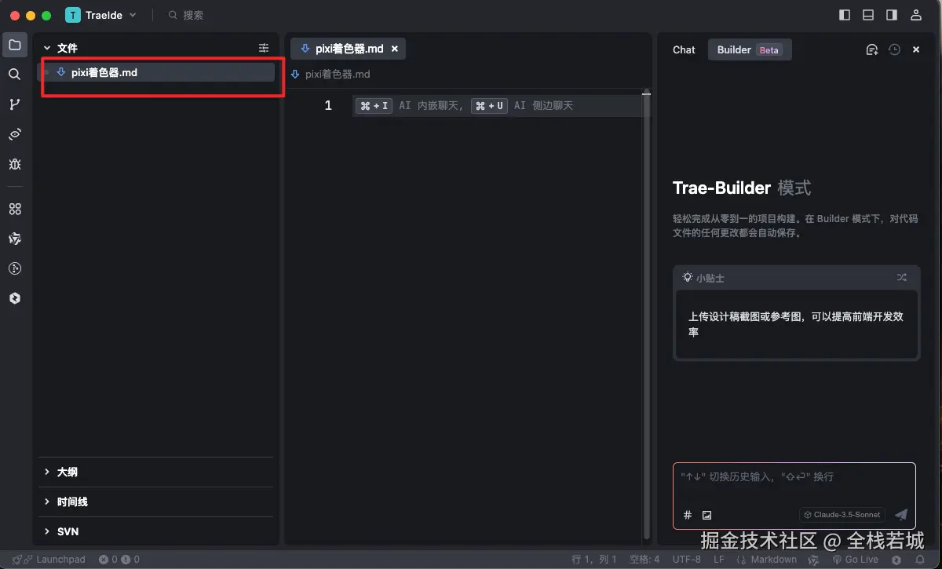This screenshot has height=569, width=942.
Task: Open the preview eye icon in sidebar
Action: [14, 134]
